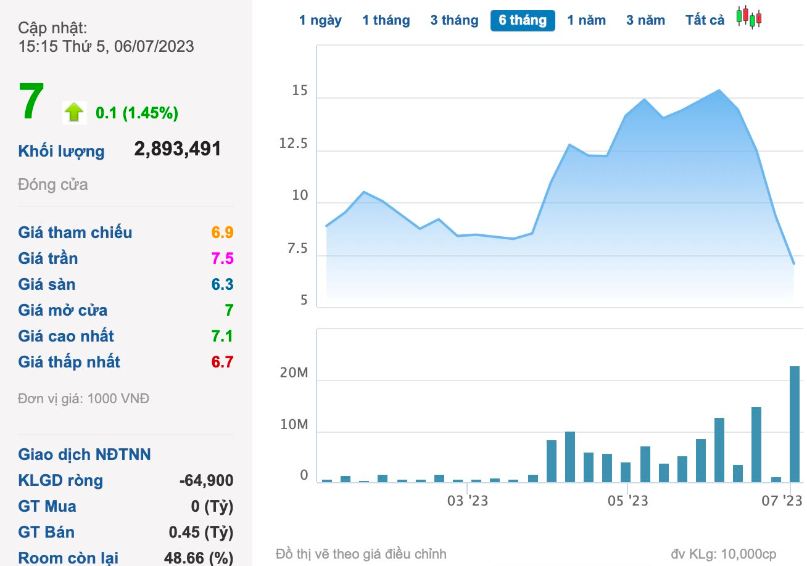Click the 0.45 (Tỷ) sell value
The height and width of the screenshot is (566, 807).
201,532
